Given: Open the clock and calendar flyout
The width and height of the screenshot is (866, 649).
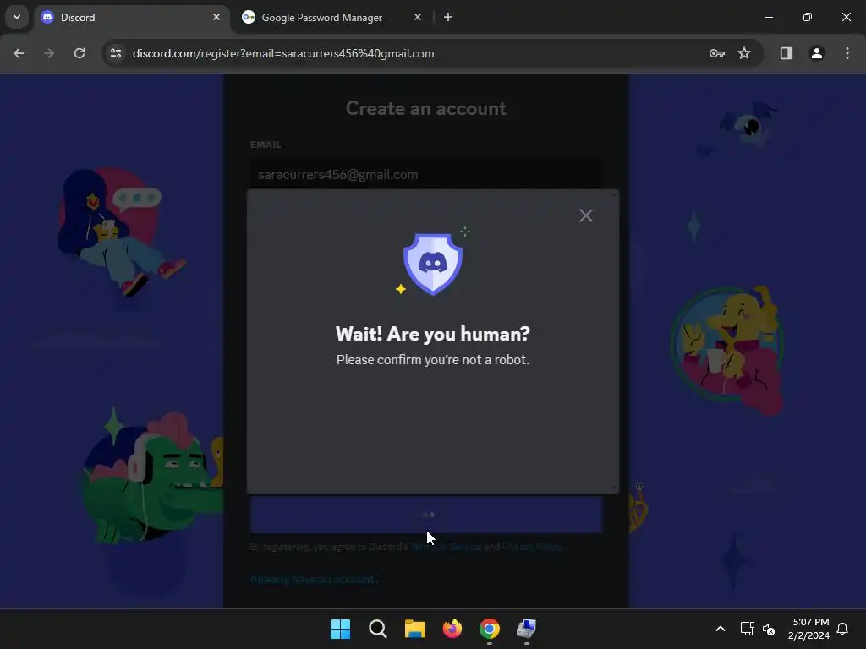Looking at the screenshot, I should [x=808, y=629].
